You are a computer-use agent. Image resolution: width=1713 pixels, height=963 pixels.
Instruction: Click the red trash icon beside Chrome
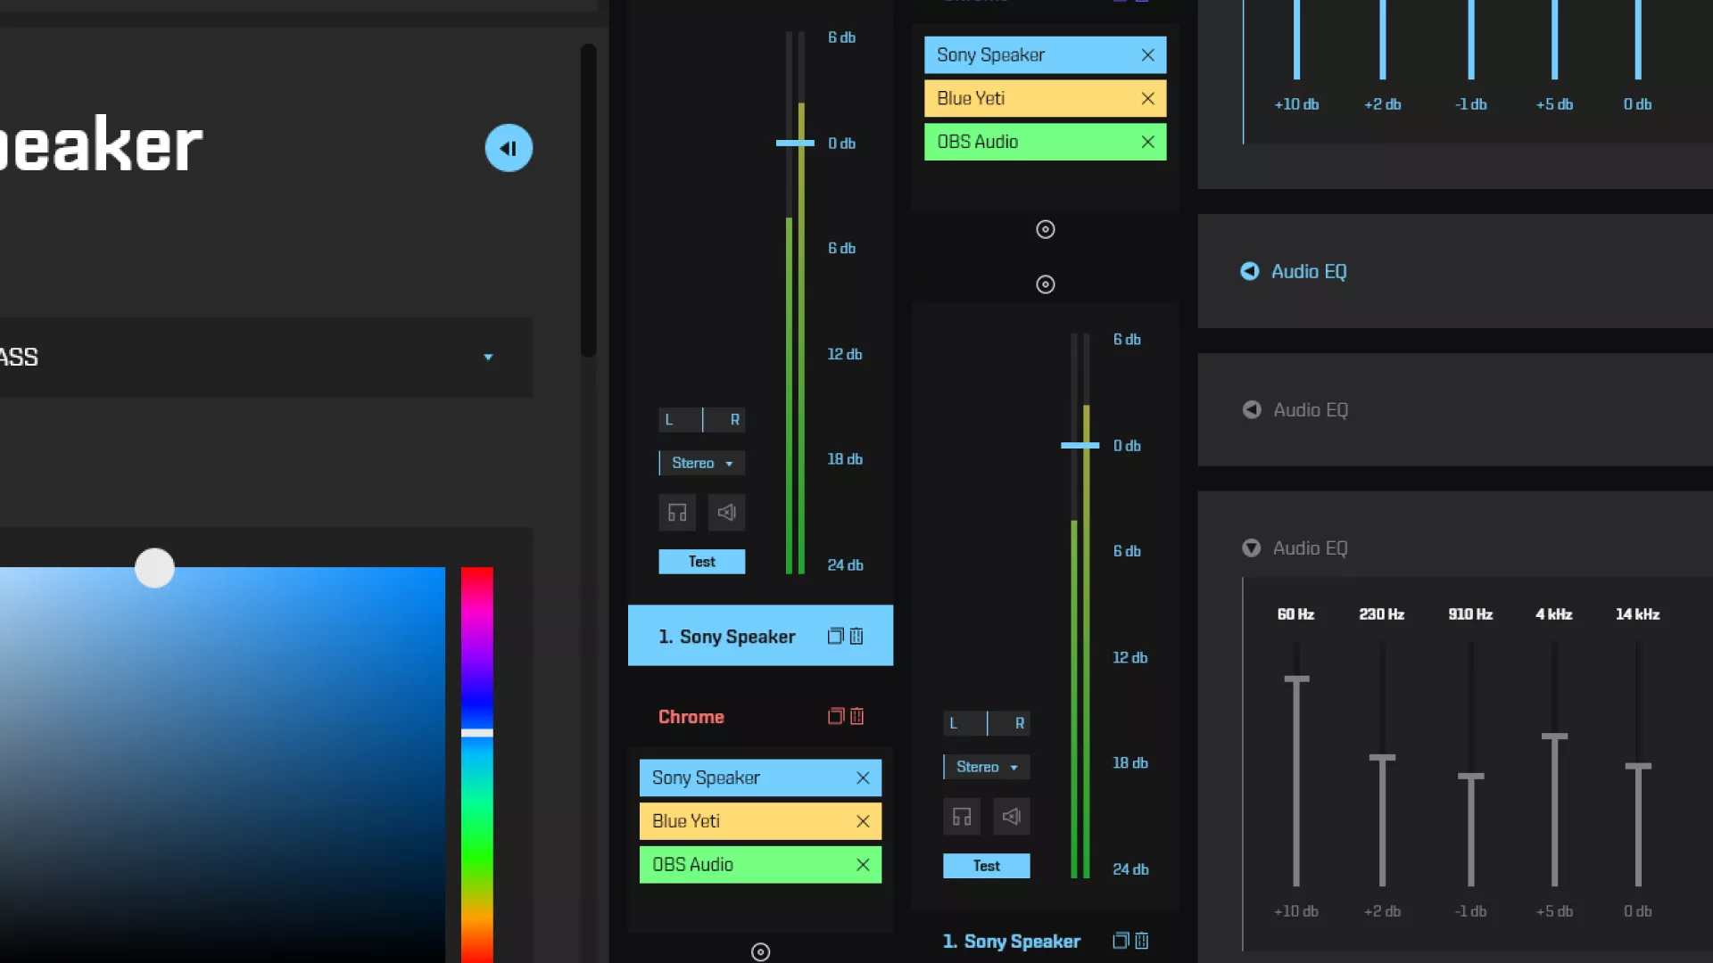[x=856, y=717]
